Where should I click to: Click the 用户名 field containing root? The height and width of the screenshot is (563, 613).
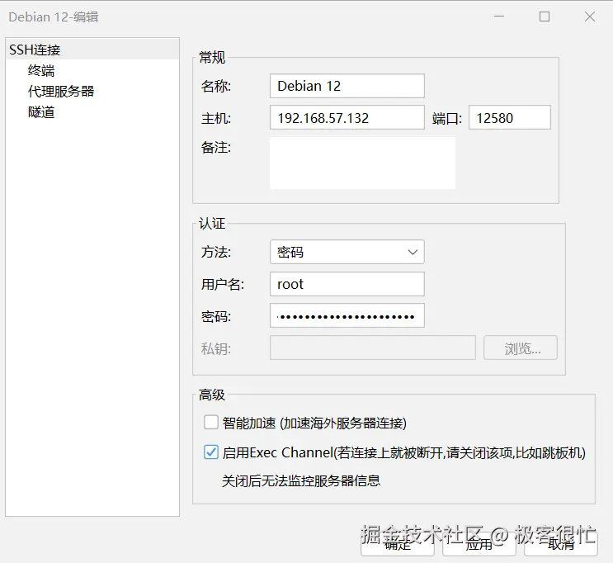347,284
